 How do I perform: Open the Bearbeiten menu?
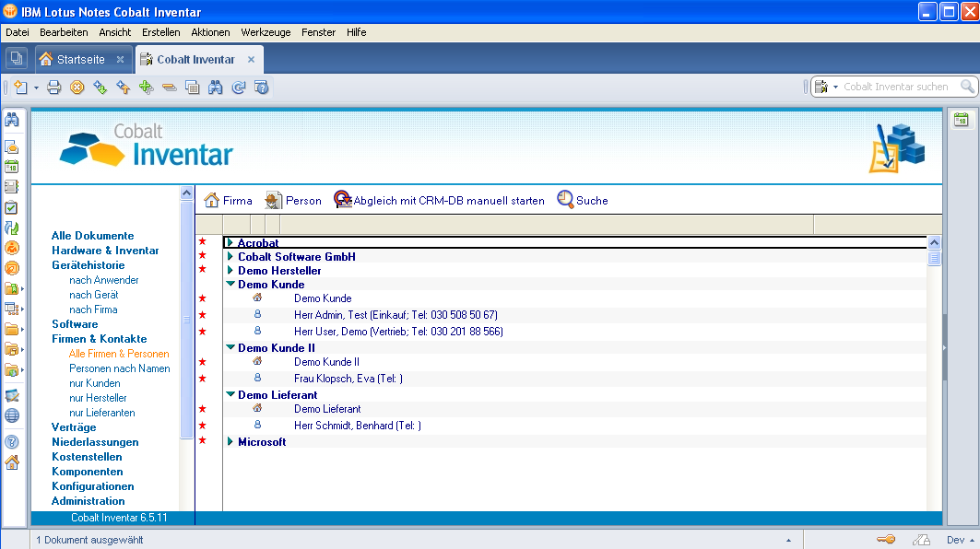64,32
